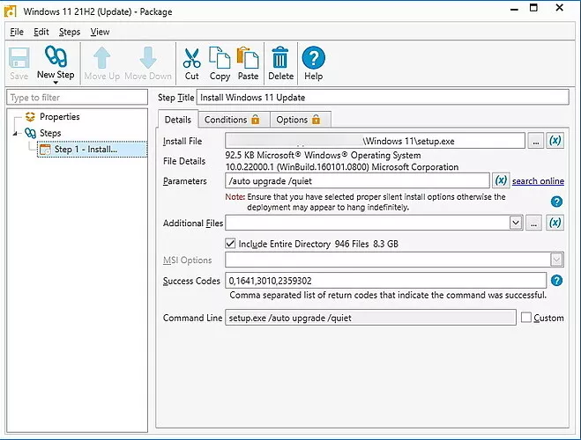Viewport: 581px width, 440px height.
Task: Click the Step Title text field
Action: pos(383,98)
